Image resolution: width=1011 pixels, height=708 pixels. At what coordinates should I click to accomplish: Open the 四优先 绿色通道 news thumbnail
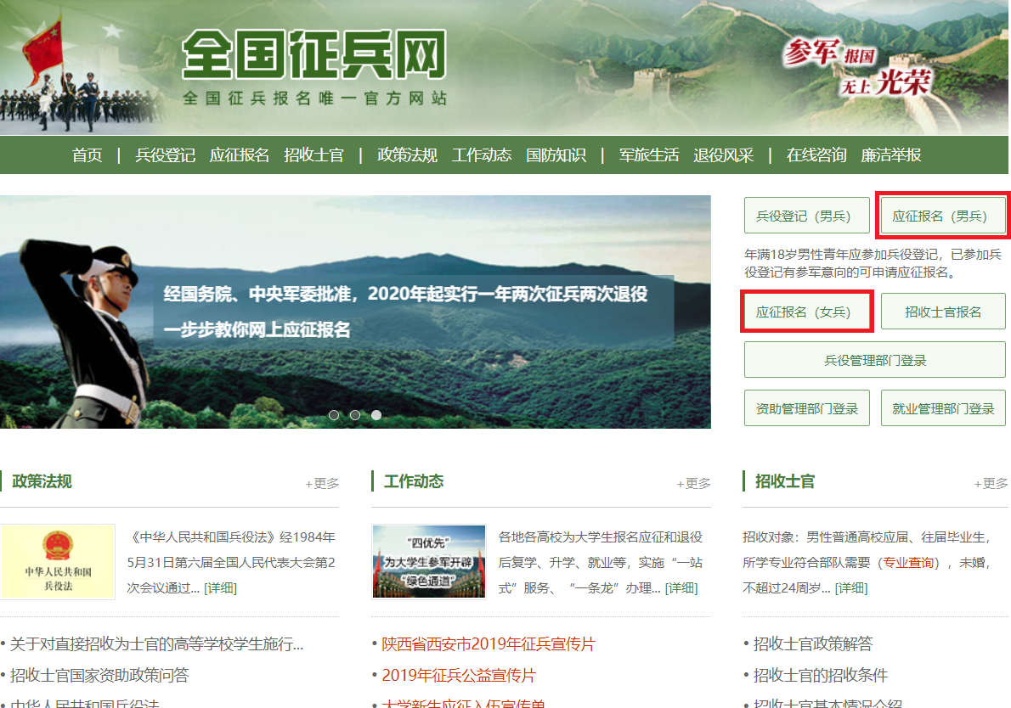click(x=428, y=561)
